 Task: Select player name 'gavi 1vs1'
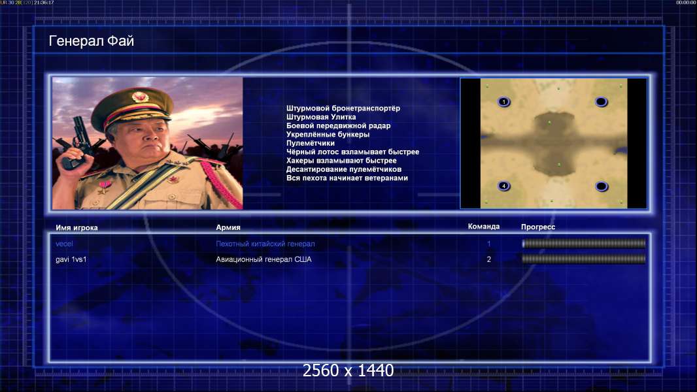71,259
